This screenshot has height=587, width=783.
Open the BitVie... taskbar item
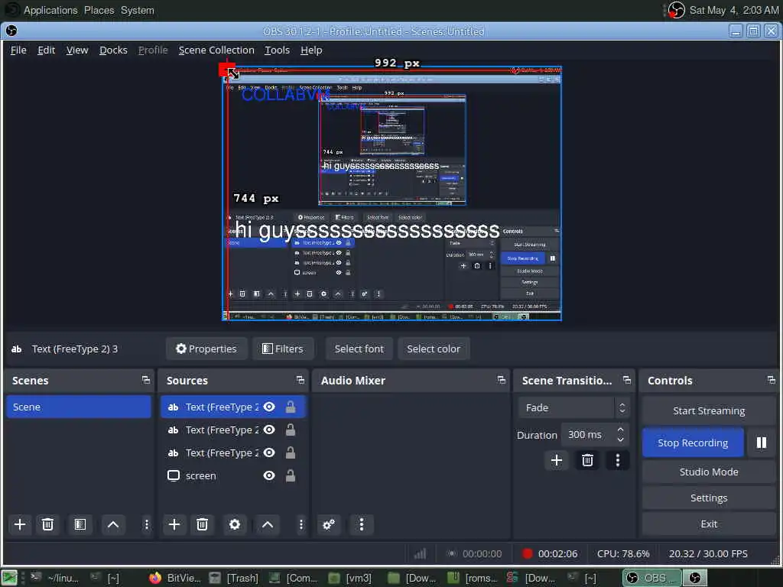point(175,578)
